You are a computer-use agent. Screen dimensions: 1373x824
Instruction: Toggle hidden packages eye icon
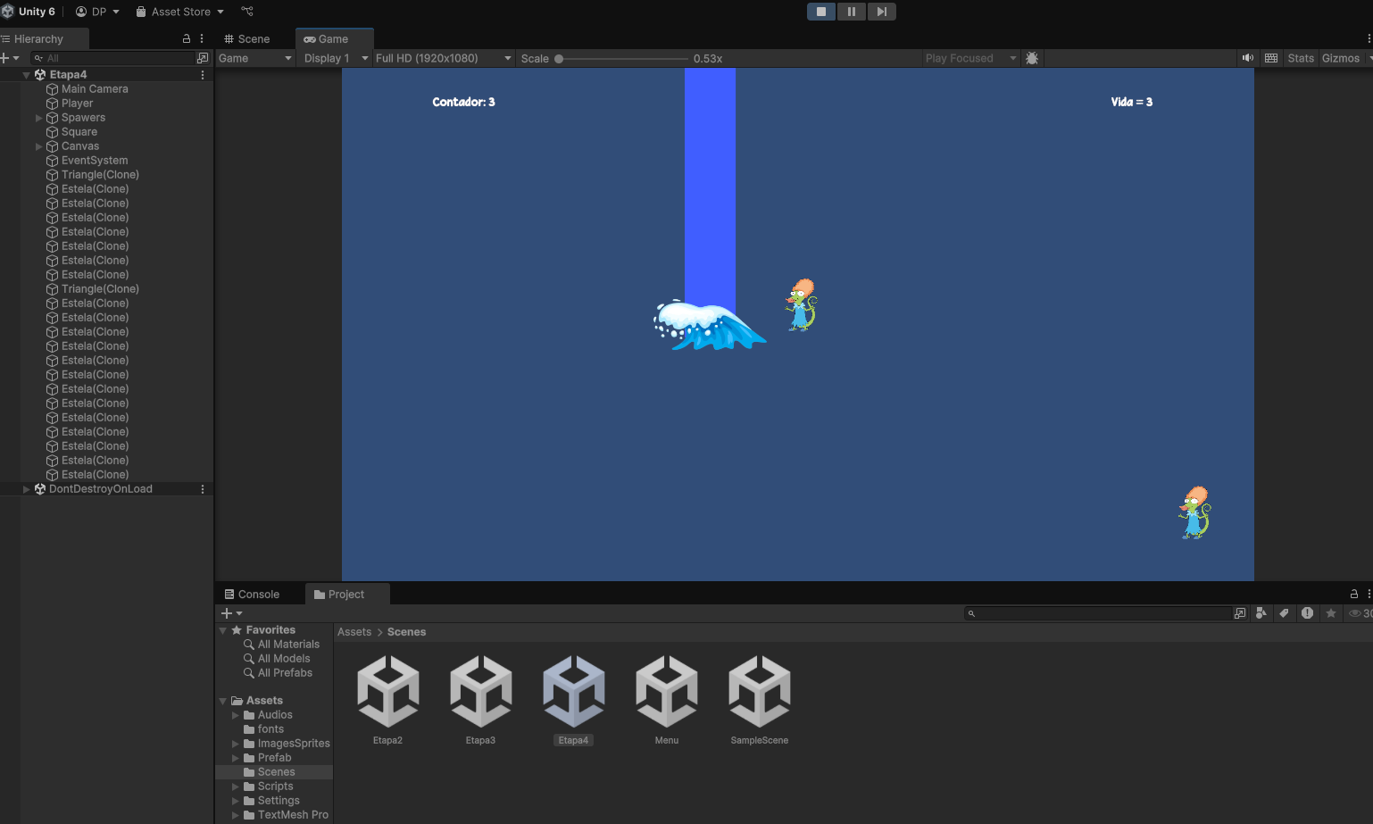1360,613
